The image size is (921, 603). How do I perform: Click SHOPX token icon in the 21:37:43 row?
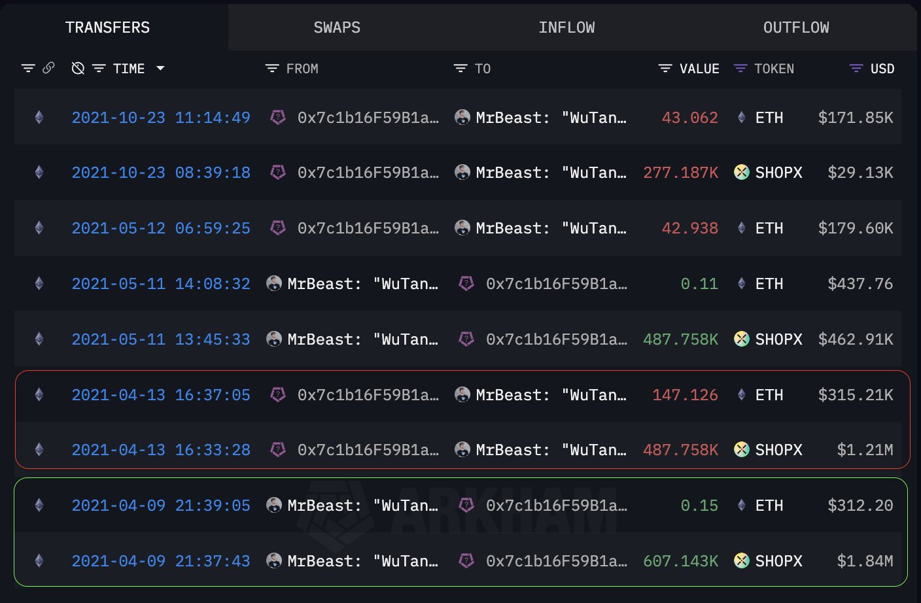click(741, 561)
